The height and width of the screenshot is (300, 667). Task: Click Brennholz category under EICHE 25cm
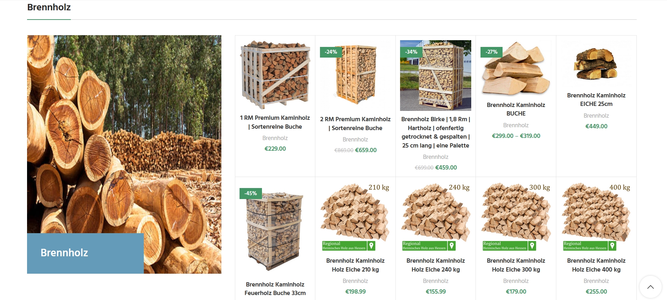pyautogui.click(x=596, y=116)
